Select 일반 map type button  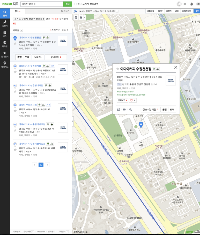[197, 11]
